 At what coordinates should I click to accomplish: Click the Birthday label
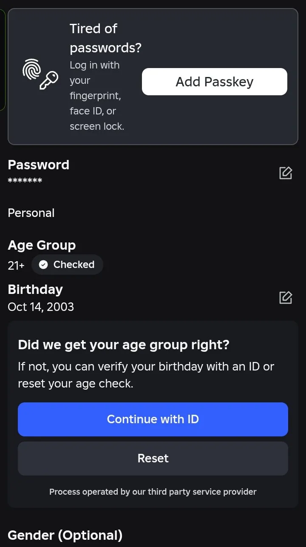pyautogui.click(x=35, y=289)
